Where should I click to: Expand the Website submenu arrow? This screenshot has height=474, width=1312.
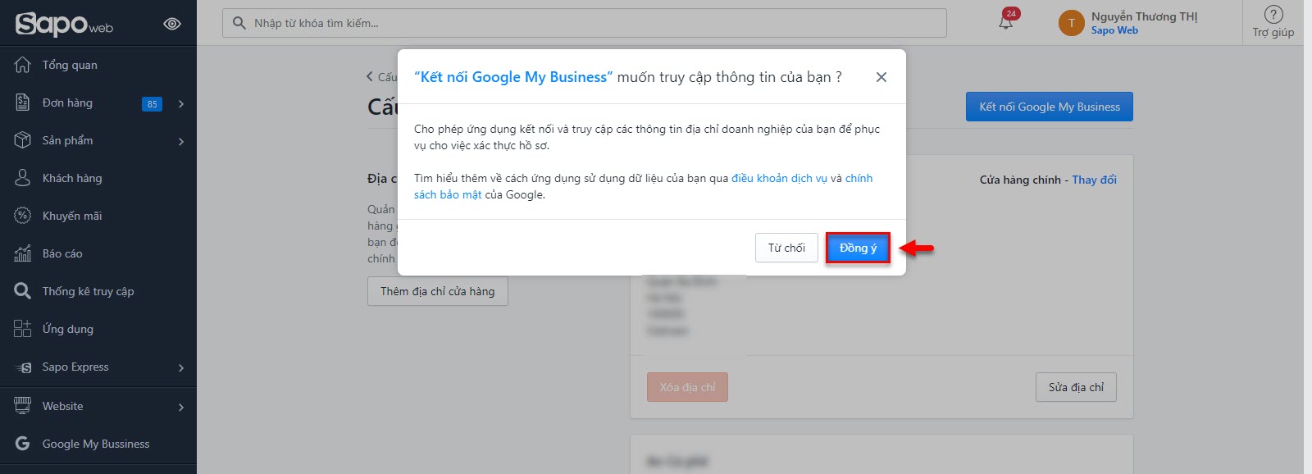[181, 408]
